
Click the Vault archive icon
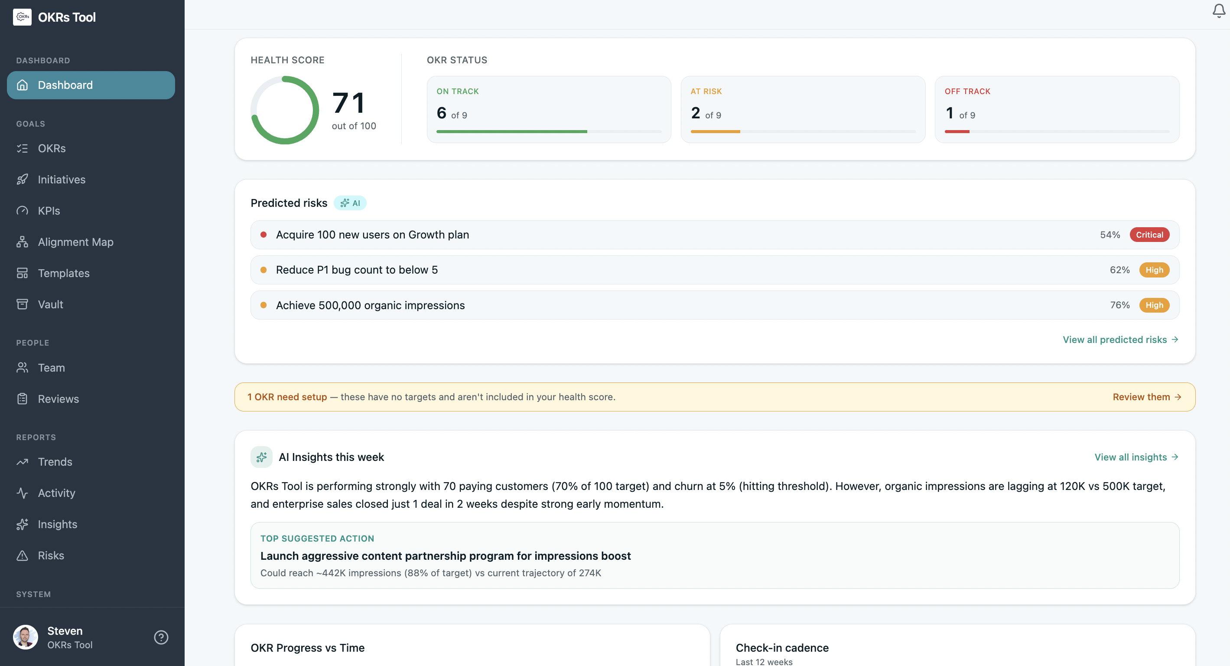(x=23, y=304)
